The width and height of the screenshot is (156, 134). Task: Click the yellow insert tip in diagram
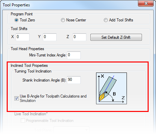tap(102, 97)
